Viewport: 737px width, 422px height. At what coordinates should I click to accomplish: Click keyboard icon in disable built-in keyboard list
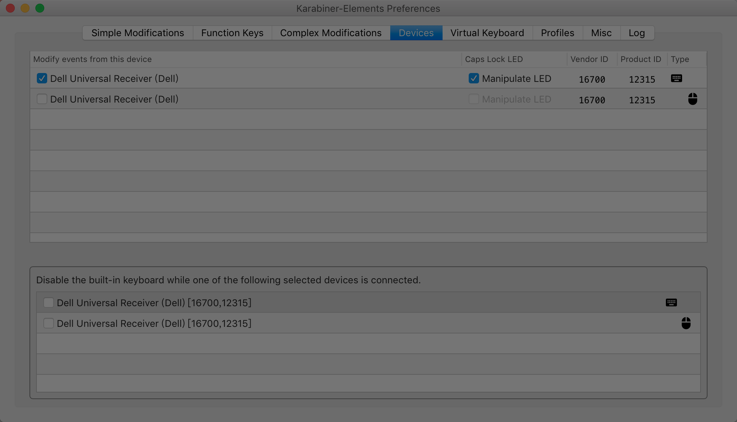pyautogui.click(x=671, y=303)
